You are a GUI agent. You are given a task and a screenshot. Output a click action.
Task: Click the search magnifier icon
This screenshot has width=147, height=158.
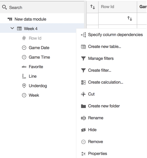[4, 7]
